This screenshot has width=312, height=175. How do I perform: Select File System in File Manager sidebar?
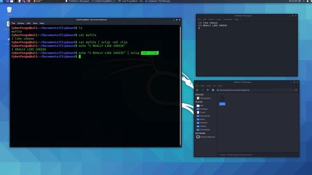click(x=203, y=98)
